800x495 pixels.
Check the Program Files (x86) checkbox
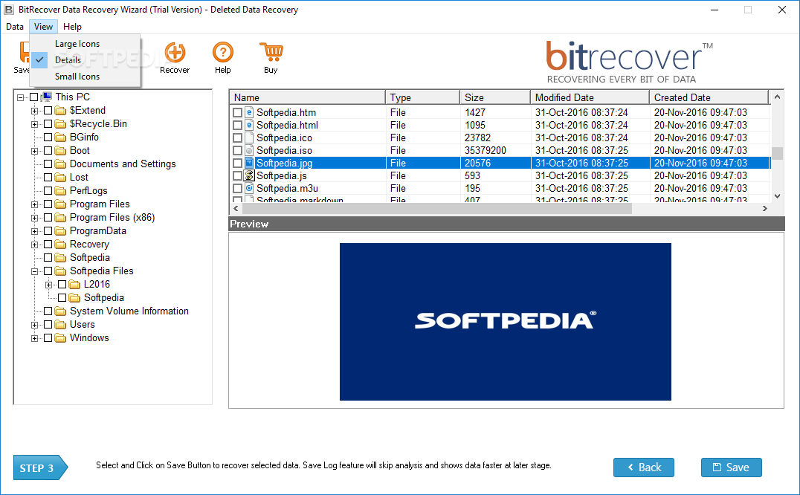point(48,218)
